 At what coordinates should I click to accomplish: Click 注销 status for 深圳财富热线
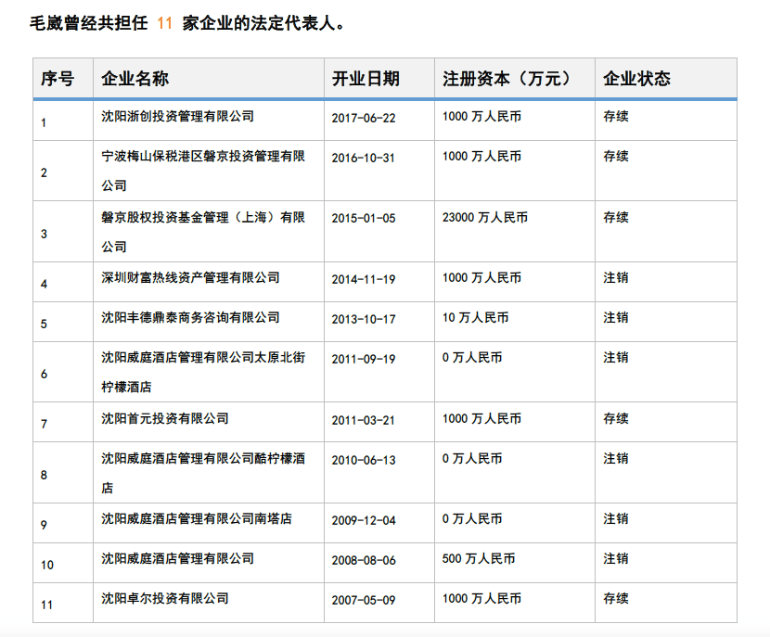point(616,278)
